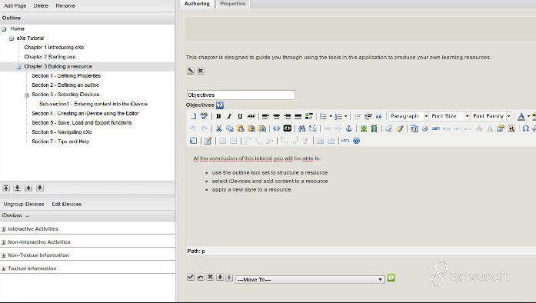Screen dimensions: 536x303
Task: Select Chapter 1 Introducing eXe in the outline
Action: coord(54,48)
